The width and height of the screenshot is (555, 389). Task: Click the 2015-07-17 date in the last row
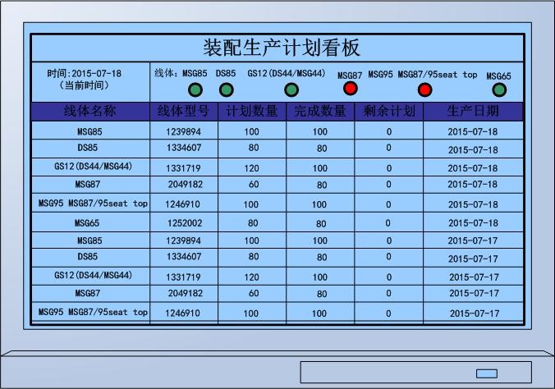[473, 313]
